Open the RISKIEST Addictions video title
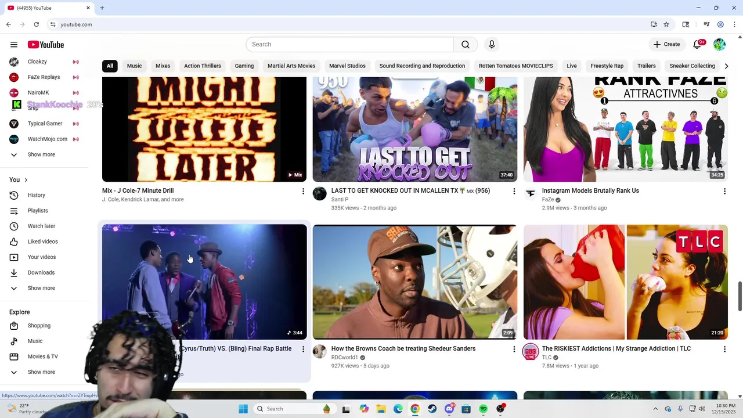743x418 pixels. [x=616, y=348]
